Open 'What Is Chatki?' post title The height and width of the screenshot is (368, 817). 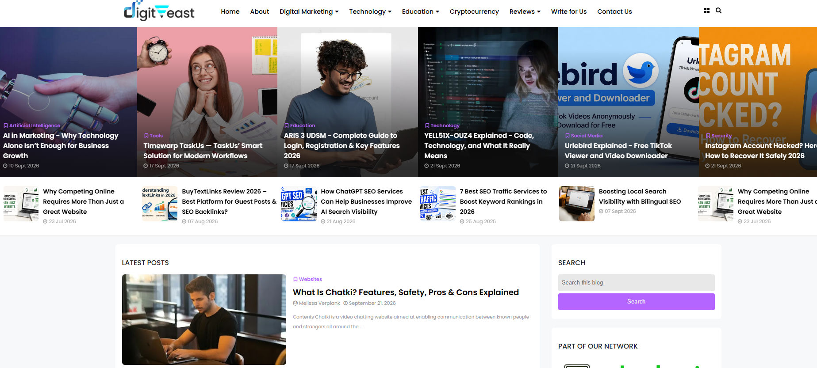[x=406, y=292]
